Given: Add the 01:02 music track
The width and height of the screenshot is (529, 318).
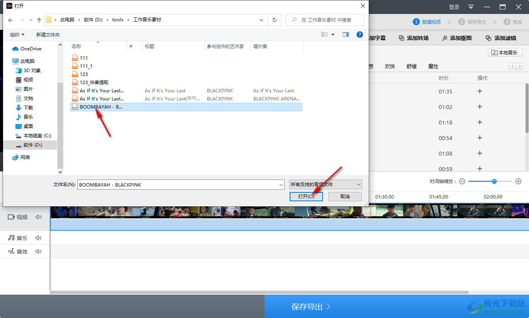Looking at the screenshot, I should pos(480,107).
